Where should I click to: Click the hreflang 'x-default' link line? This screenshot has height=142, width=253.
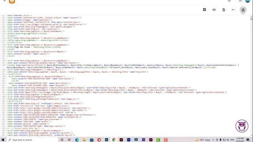click(45, 103)
